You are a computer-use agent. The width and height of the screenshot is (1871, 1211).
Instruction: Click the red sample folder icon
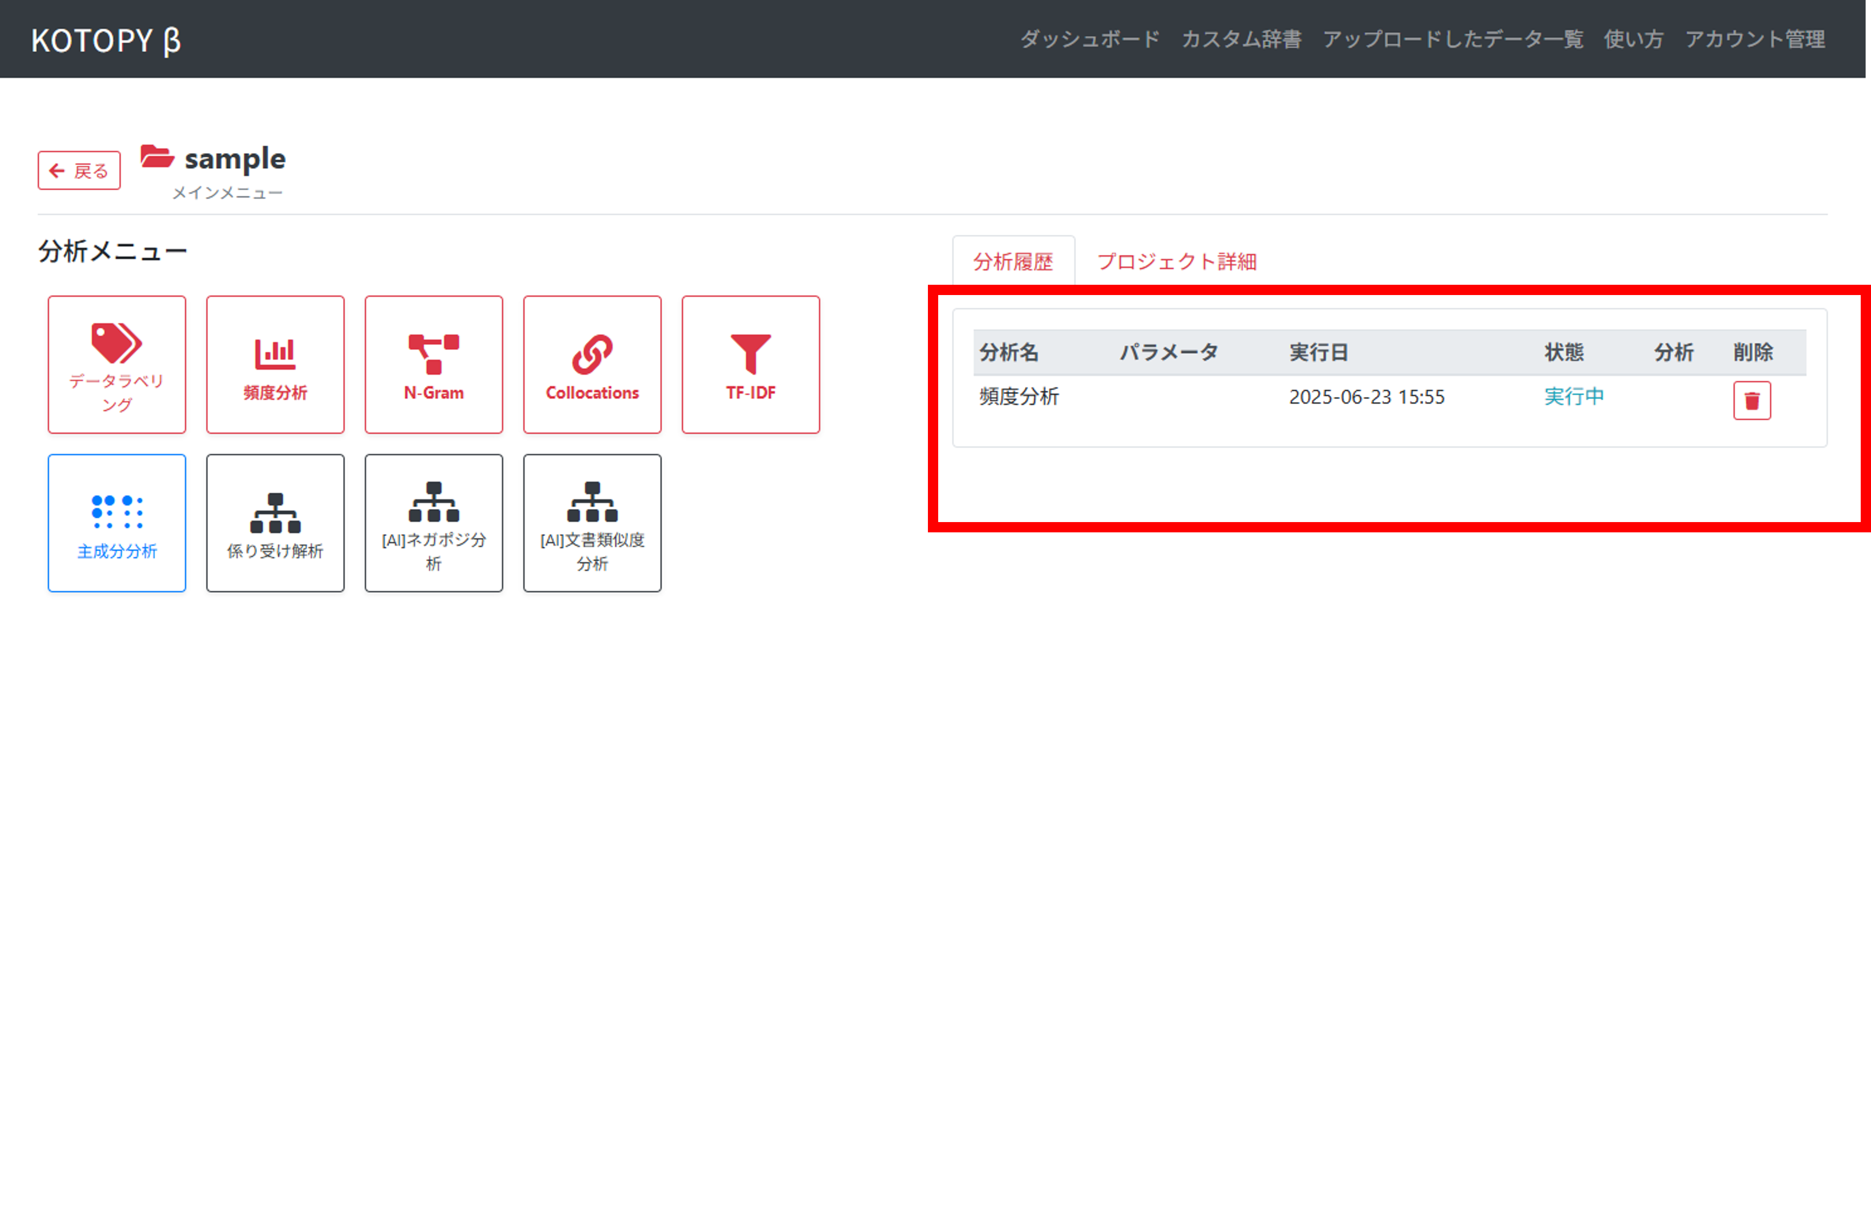(x=157, y=157)
